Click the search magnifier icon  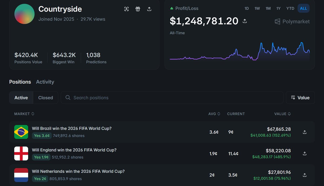click(x=68, y=98)
